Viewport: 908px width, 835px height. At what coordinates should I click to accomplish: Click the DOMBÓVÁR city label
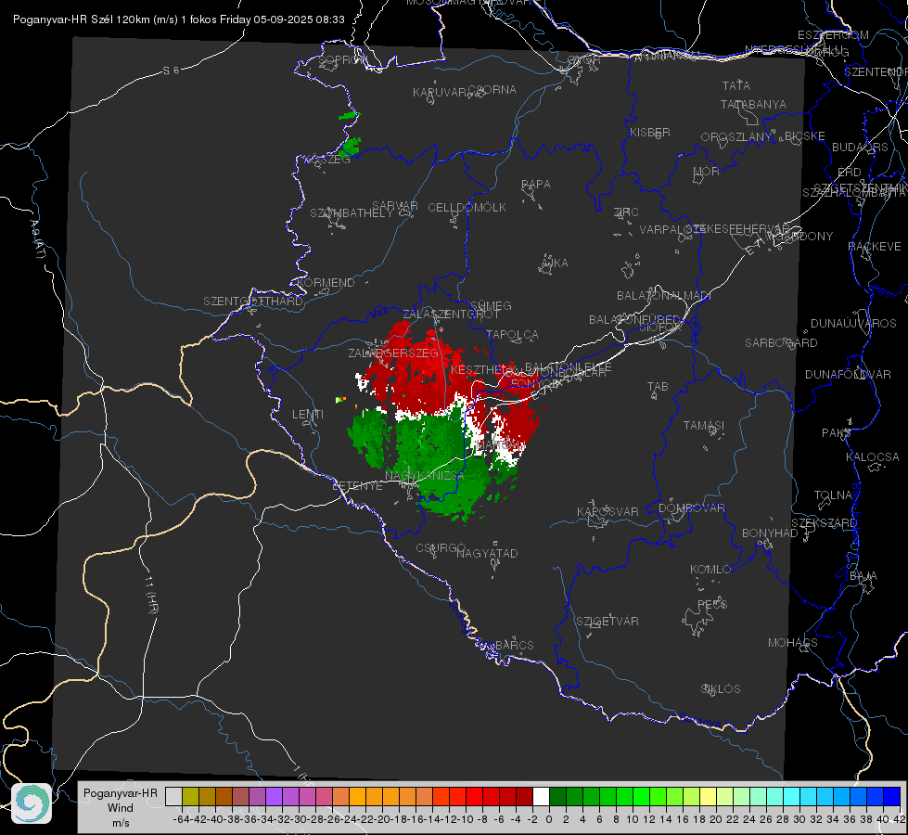691,507
